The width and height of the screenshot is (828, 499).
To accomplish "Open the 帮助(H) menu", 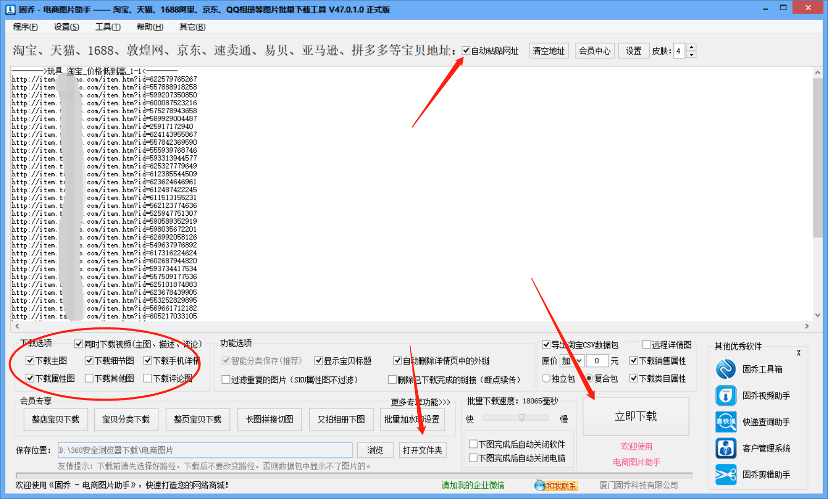I will (150, 27).
